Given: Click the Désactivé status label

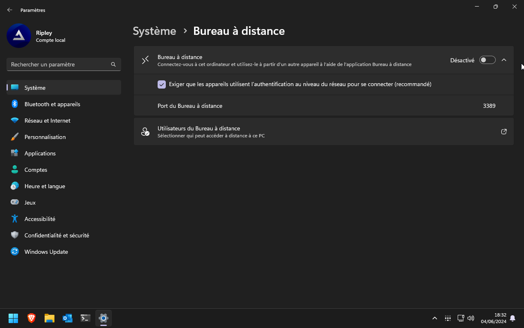Looking at the screenshot, I should pyautogui.click(x=462, y=60).
